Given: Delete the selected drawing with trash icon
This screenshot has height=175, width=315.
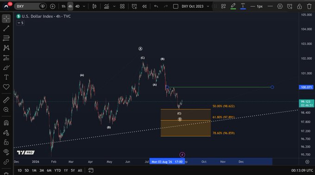Looking at the screenshot, I should click(309, 6).
